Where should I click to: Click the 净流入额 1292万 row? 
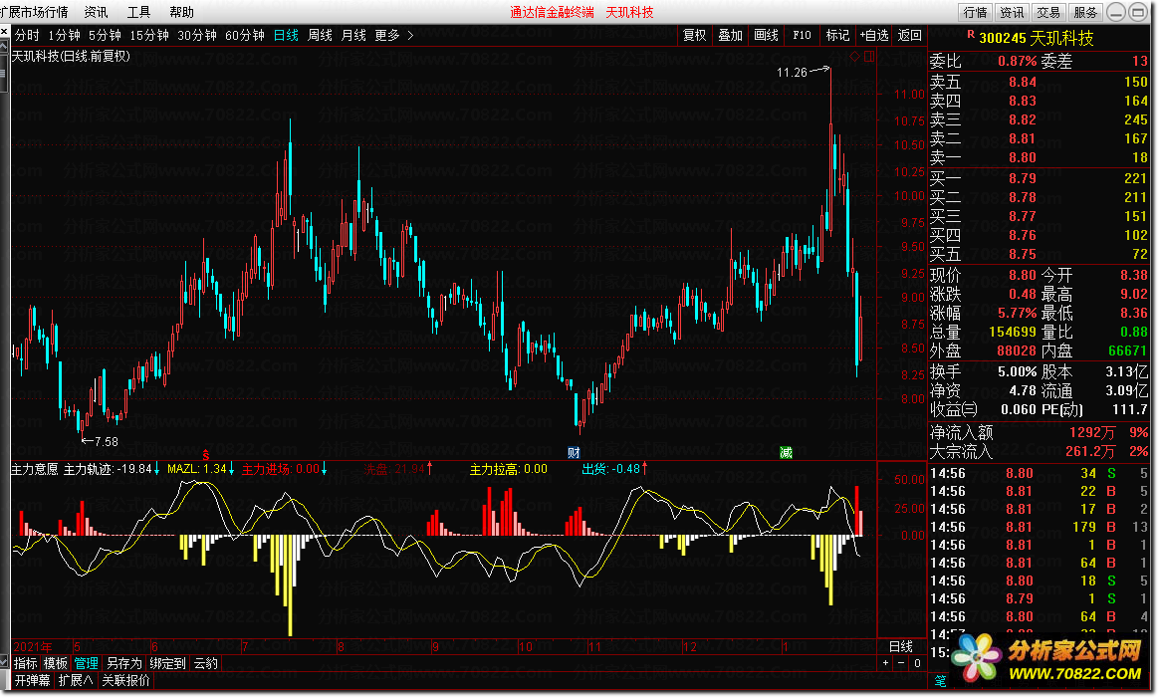(x=1039, y=432)
